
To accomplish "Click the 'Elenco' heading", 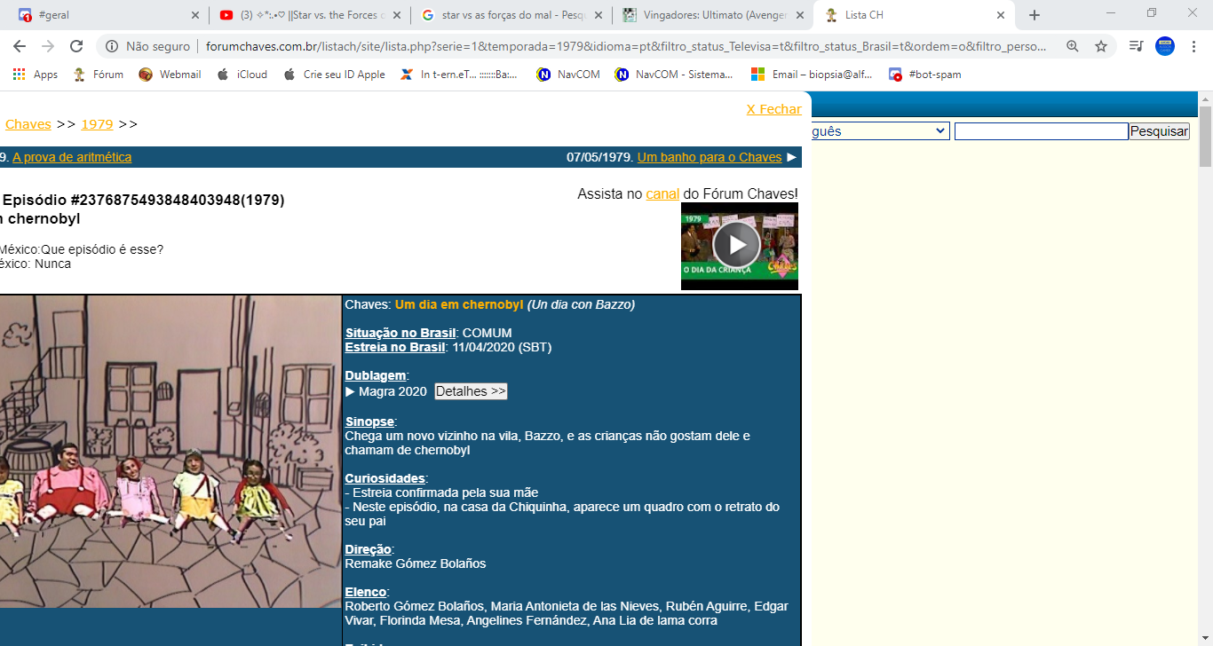I will (365, 592).
